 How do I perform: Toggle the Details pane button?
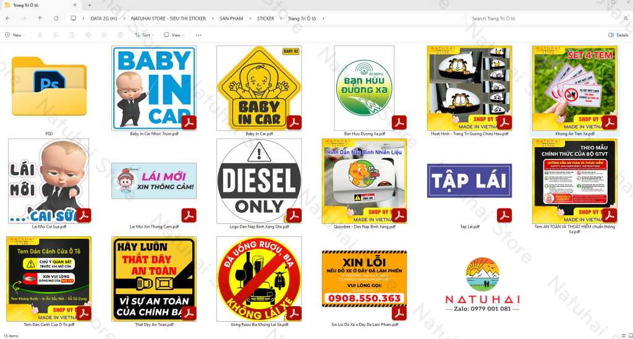click(618, 35)
